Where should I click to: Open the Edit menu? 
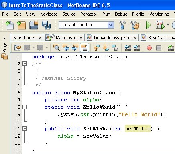[x=17, y=14]
